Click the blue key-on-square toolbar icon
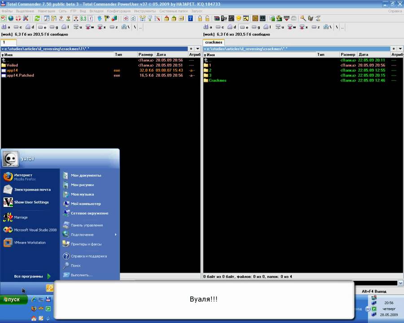The image size is (404, 323). coord(190,18)
